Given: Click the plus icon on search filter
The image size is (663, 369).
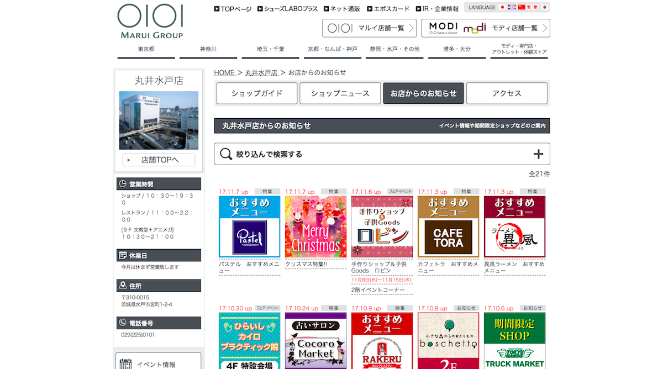Looking at the screenshot, I should pyautogui.click(x=538, y=154).
